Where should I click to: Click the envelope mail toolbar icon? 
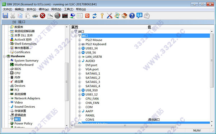pos(147,16)
